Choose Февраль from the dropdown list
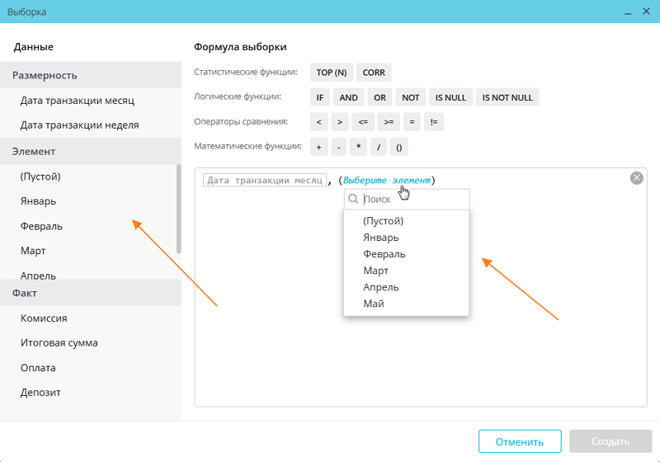This screenshot has height=462, width=660. click(384, 254)
